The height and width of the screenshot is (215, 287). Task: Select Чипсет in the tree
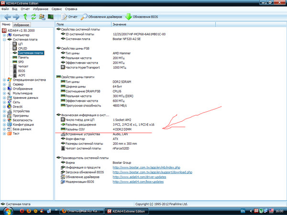click(x=23, y=66)
